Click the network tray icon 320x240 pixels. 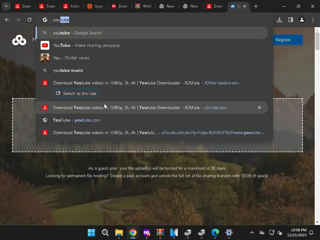[x=272, y=232]
